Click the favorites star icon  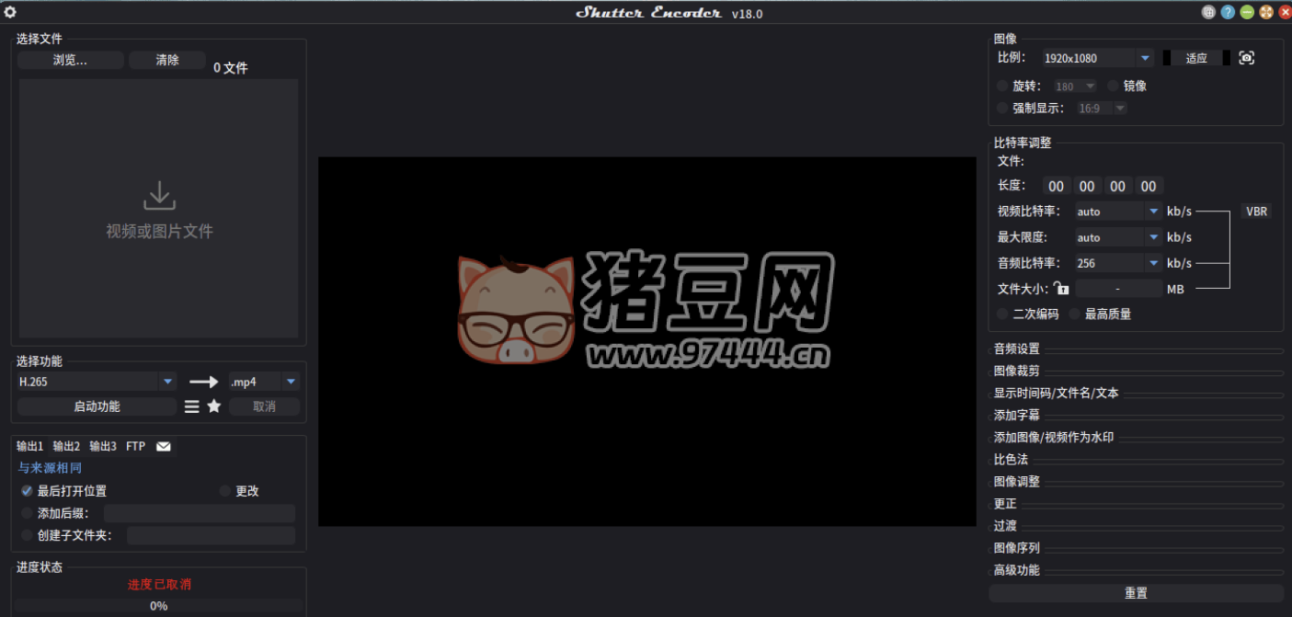click(x=214, y=406)
